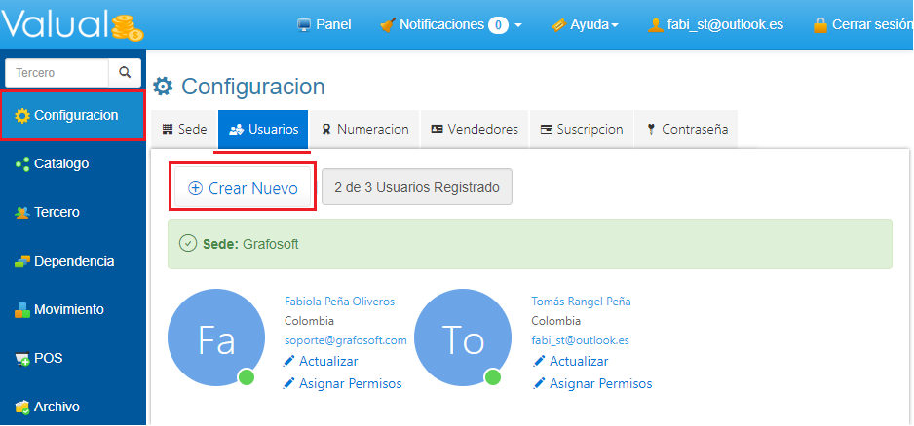Image resolution: width=914 pixels, height=426 pixels.
Task: Click the search magnifier icon button
Action: (x=124, y=72)
